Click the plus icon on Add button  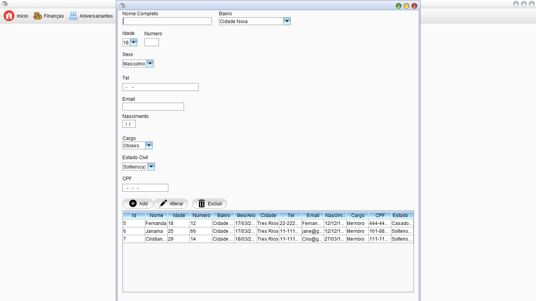133,203
